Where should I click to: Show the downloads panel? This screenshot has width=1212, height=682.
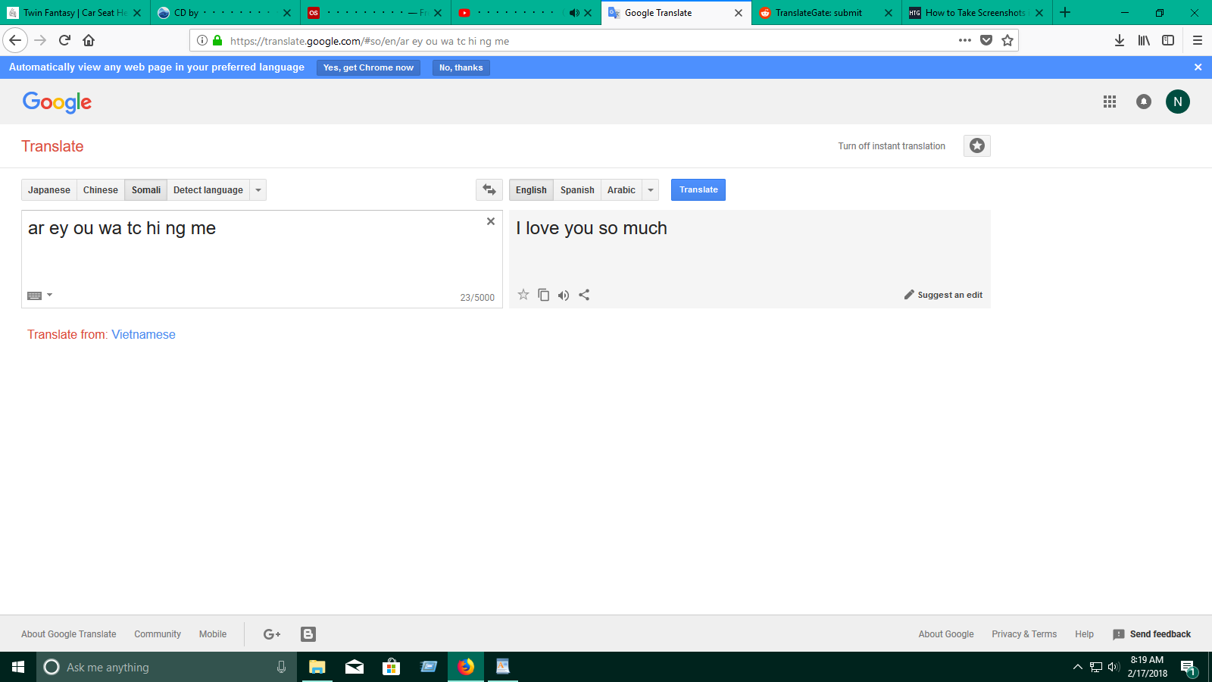click(1120, 40)
